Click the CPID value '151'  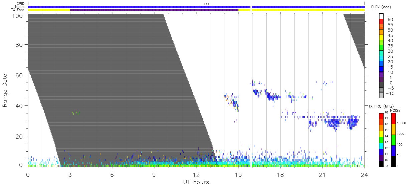[x=207, y=4]
